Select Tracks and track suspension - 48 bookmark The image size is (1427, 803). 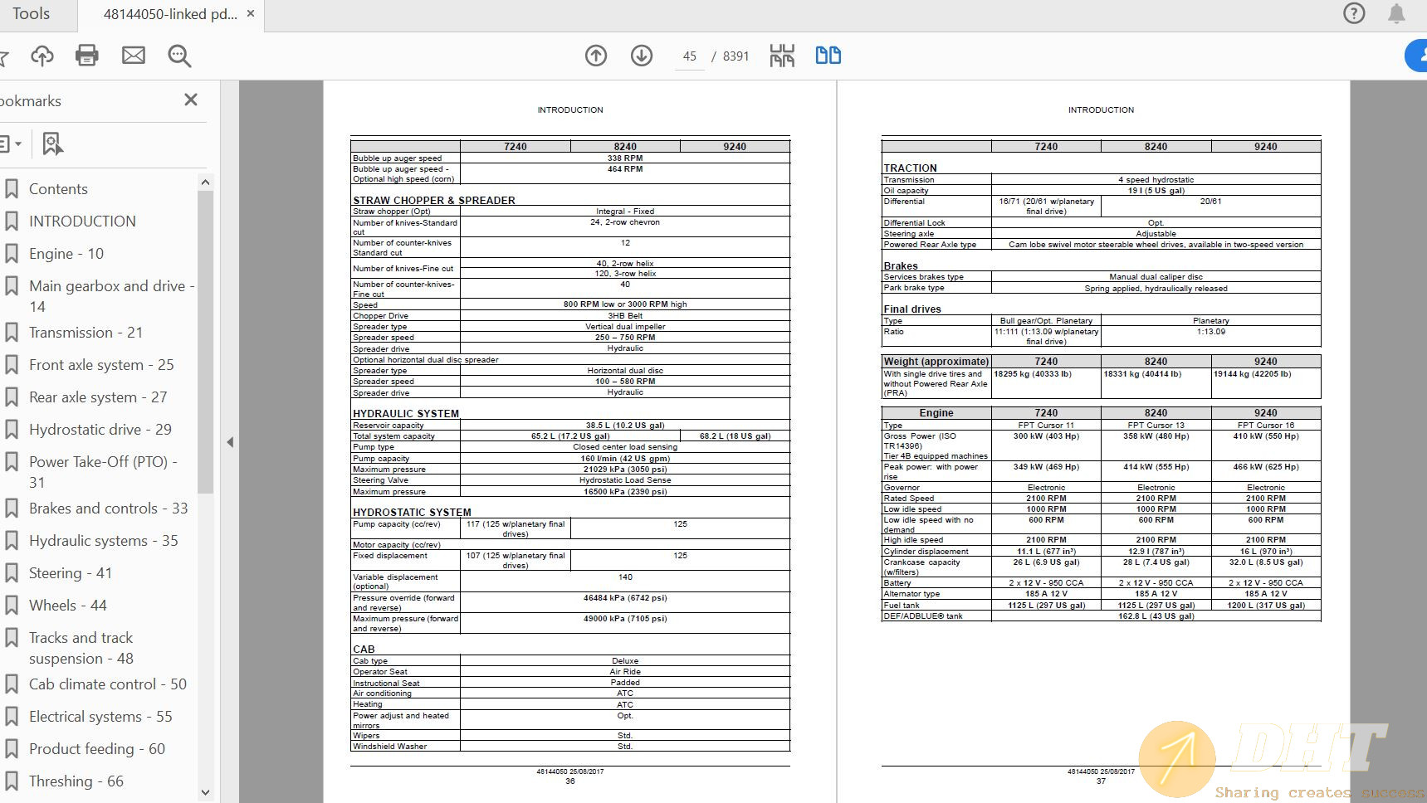(81, 648)
